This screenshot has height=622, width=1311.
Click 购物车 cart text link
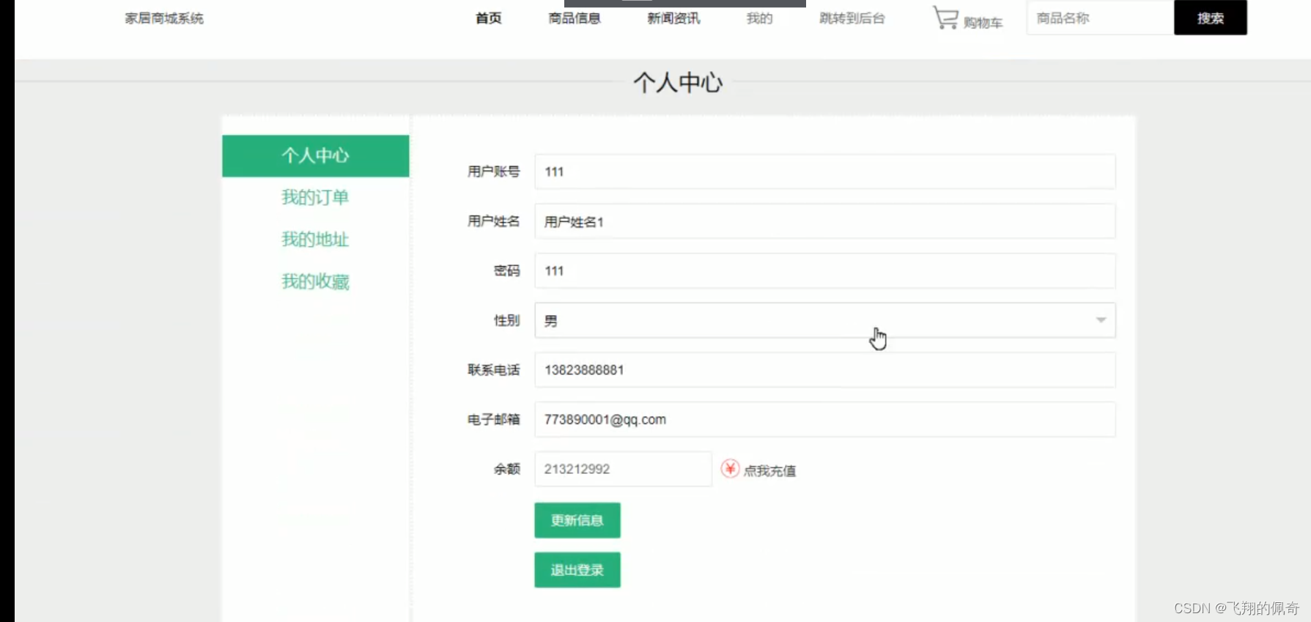pos(983,23)
